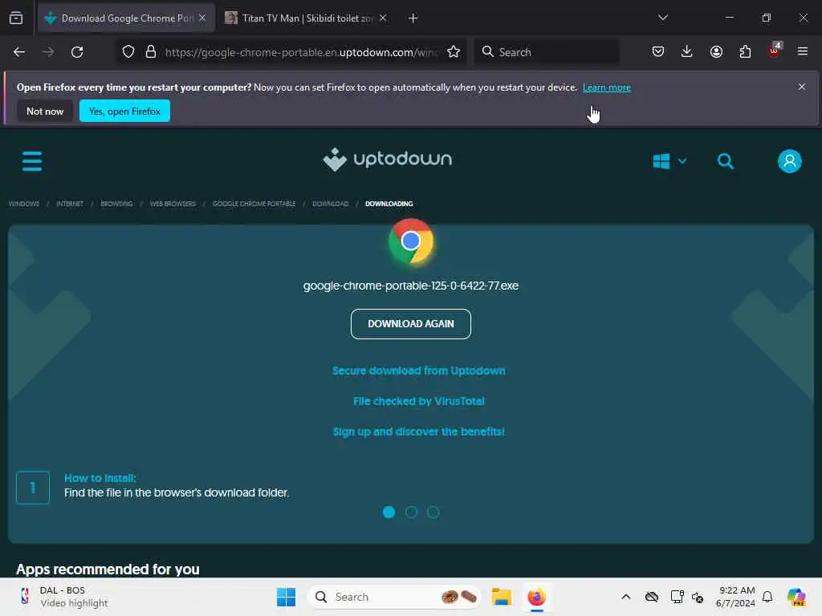
Task: Dismiss the Firefox startup notification bar
Action: (802, 87)
